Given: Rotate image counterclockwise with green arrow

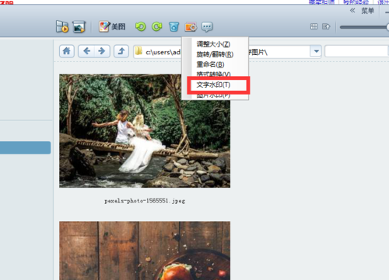Looking at the screenshot, I should point(141,26).
